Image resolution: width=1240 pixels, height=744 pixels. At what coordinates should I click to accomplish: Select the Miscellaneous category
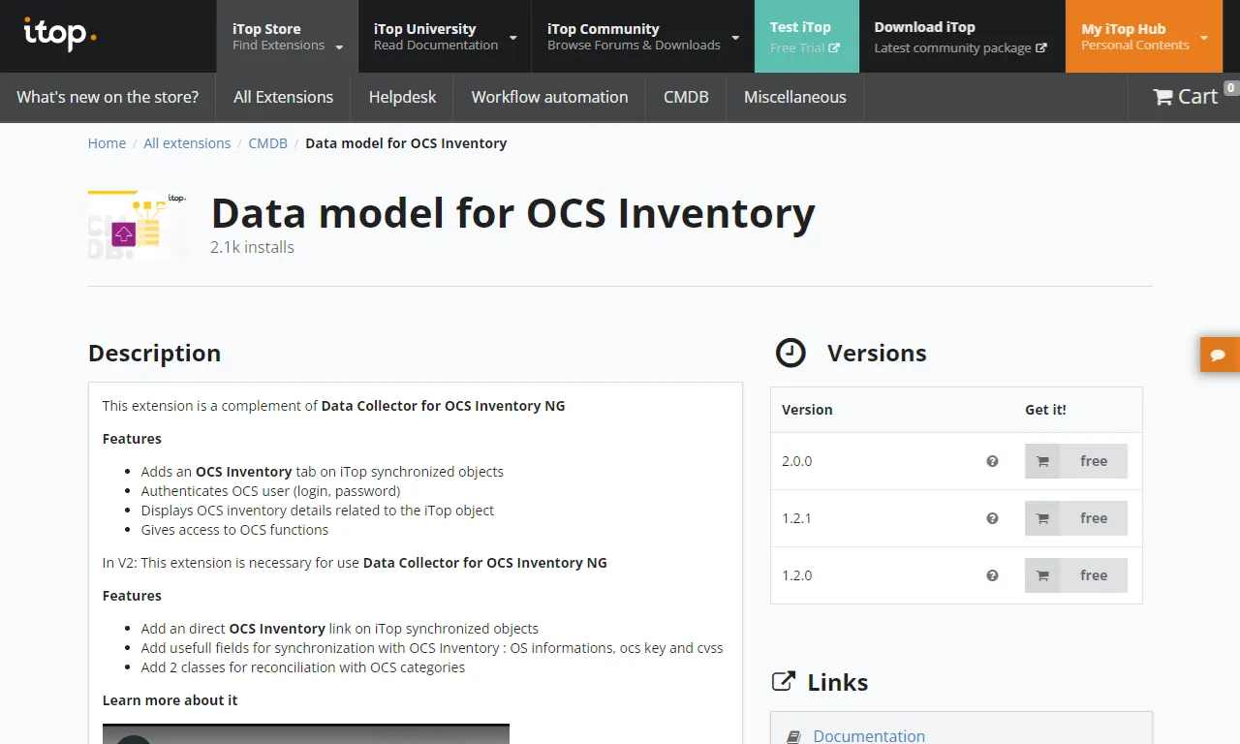(x=795, y=97)
